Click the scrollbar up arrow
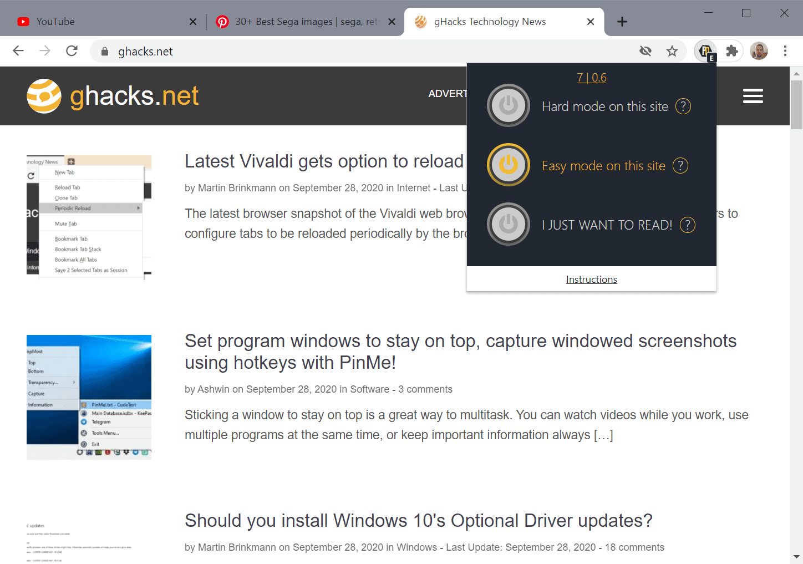The height and width of the screenshot is (564, 803). coord(796,73)
